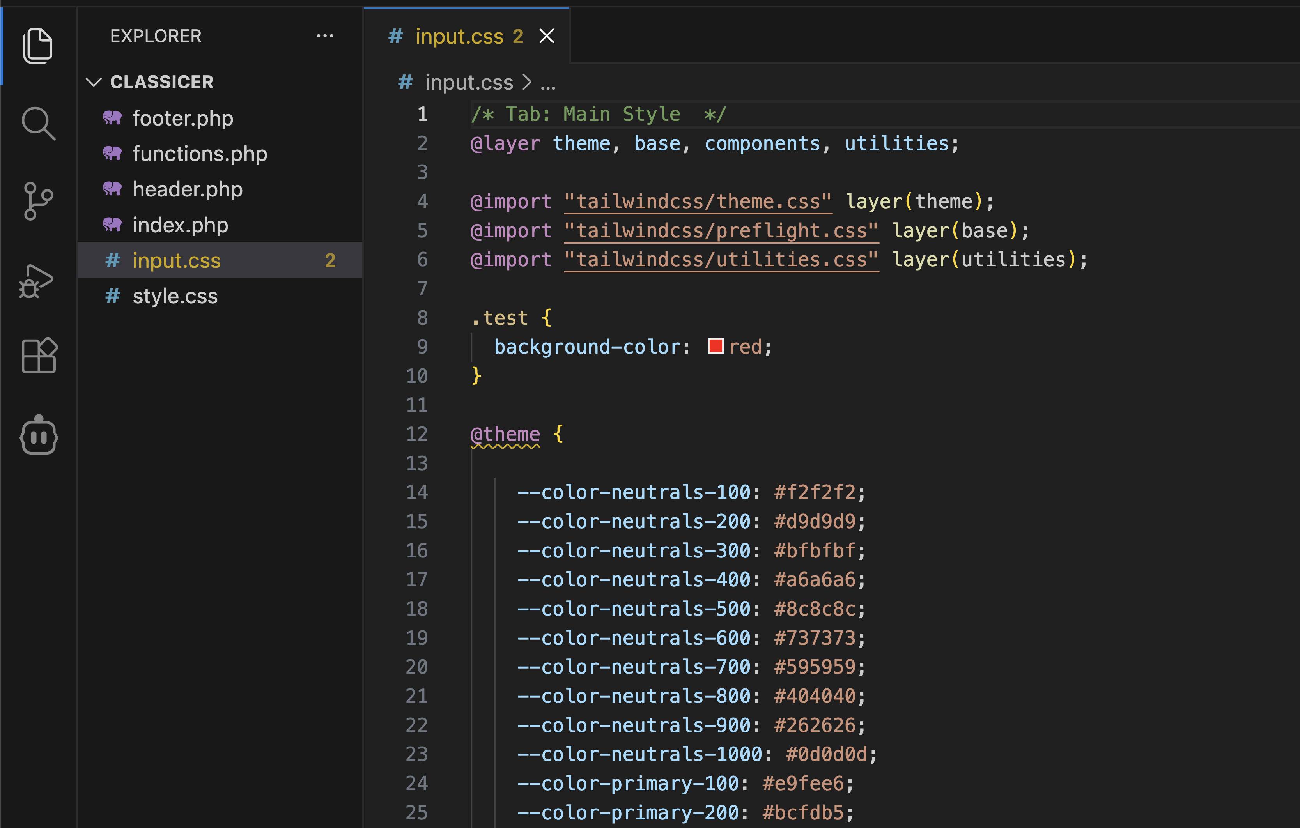Close the input.css editor tab
Screen dimensions: 1300x828
click(547, 36)
